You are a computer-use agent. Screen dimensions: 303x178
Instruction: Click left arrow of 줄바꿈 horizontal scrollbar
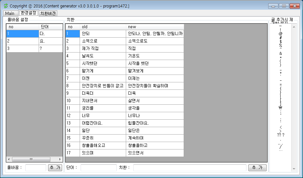point(9,159)
